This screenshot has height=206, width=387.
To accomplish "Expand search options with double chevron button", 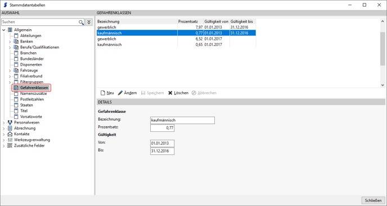I will [x=89, y=22].
